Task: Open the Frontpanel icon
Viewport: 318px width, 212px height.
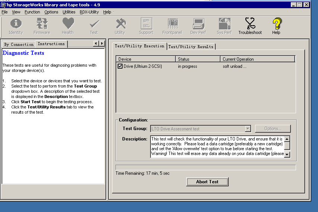Action: (x=172, y=26)
